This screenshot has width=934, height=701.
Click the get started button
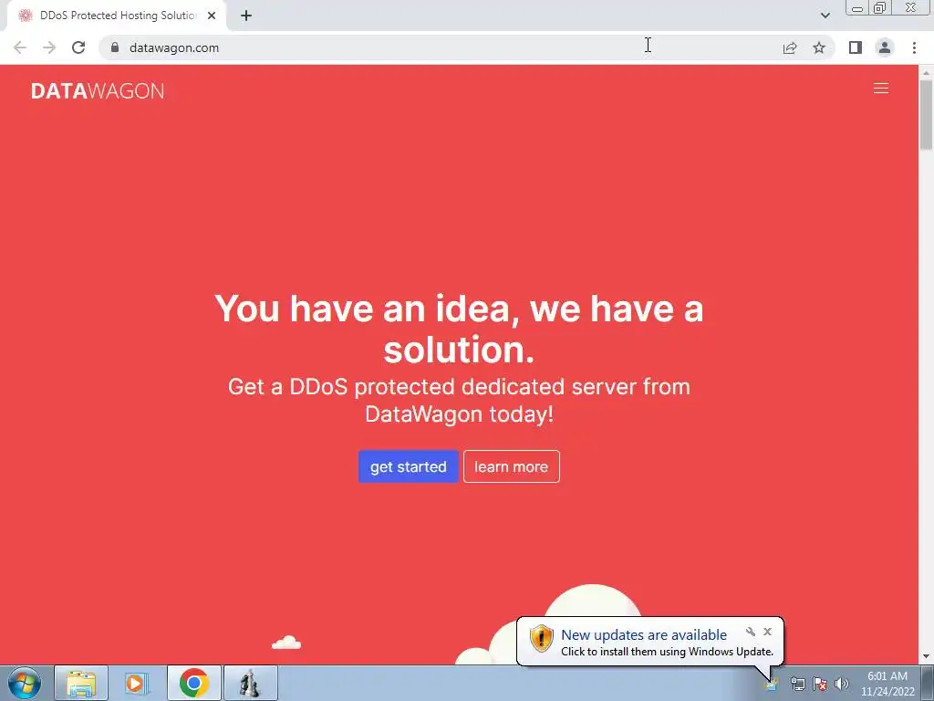click(408, 466)
